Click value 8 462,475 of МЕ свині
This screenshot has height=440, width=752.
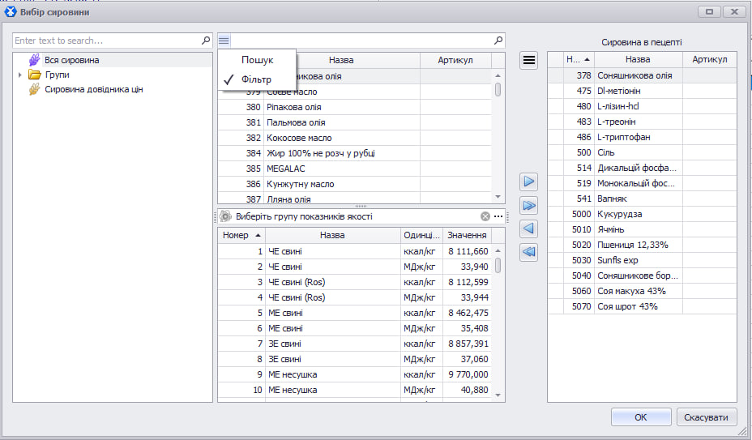click(468, 313)
